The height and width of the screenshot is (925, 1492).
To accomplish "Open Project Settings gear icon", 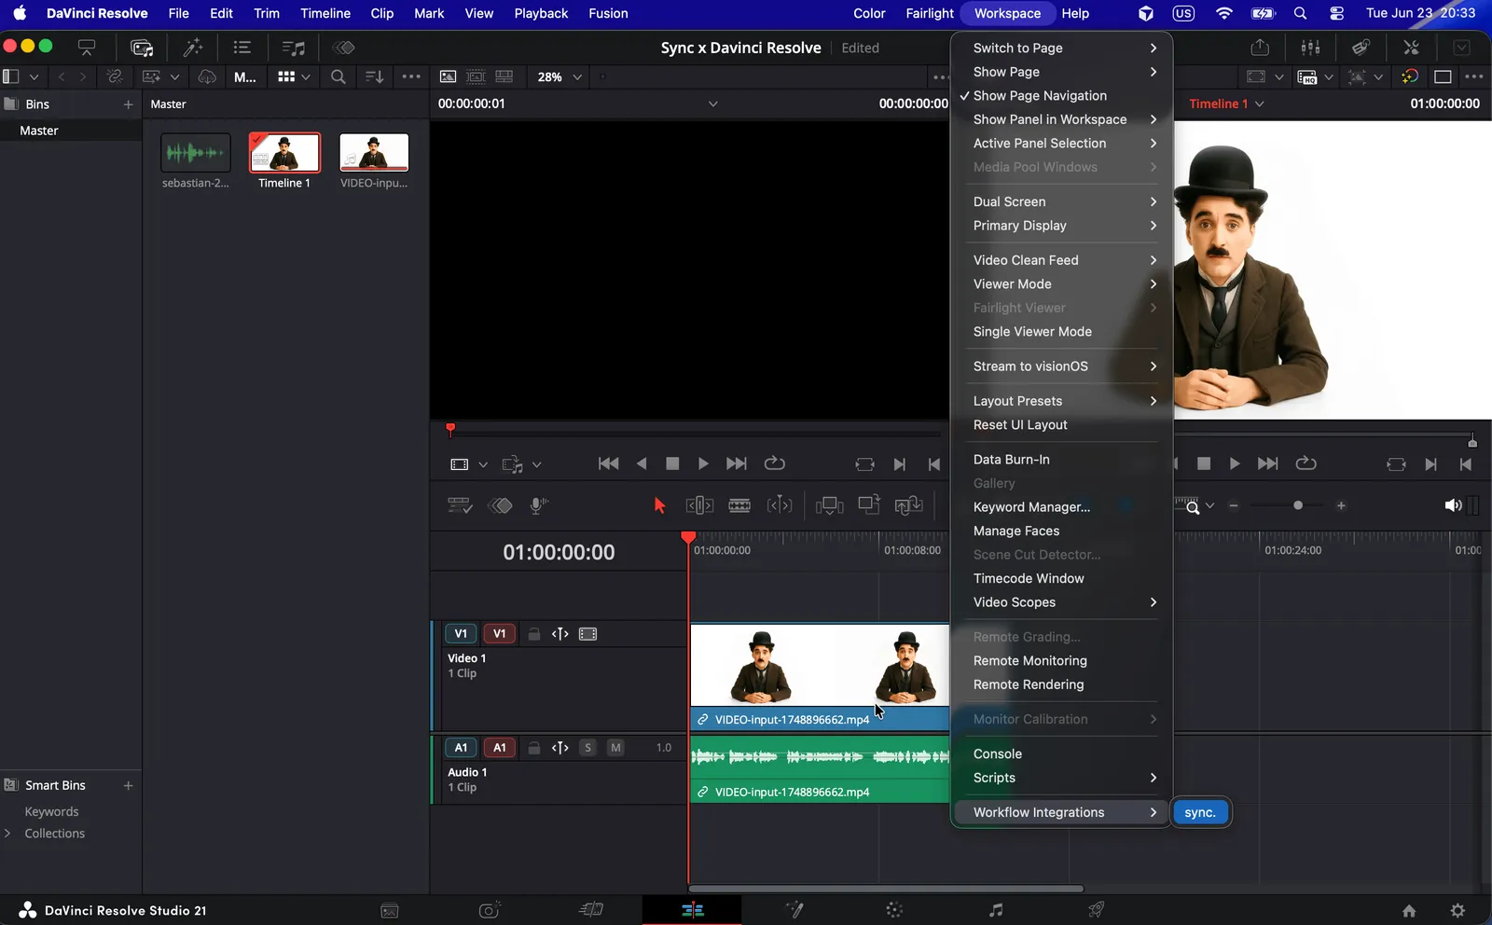I will click(1458, 911).
